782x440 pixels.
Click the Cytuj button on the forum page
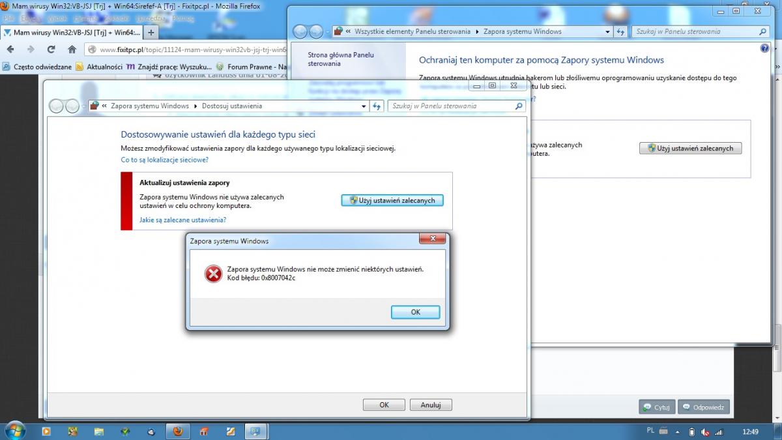click(656, 407)
